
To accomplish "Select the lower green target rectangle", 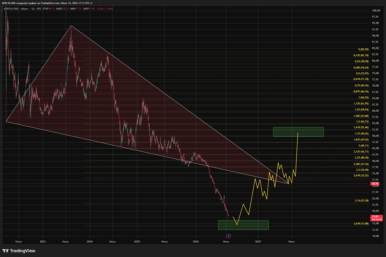I will pyautogui.click(x=243, y=225).
